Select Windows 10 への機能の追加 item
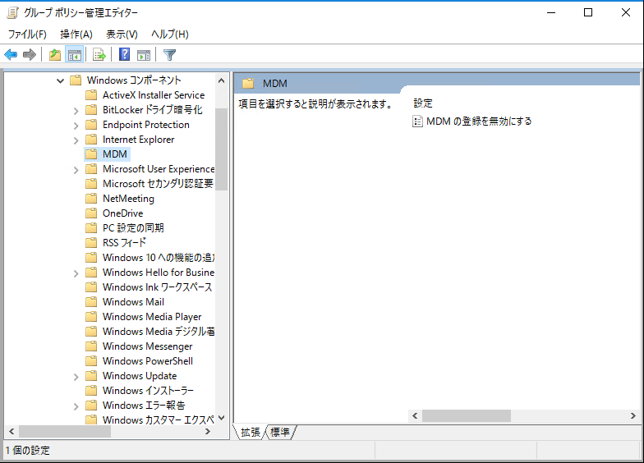Screen dimensions: 644x463 [x=159, y=258]
